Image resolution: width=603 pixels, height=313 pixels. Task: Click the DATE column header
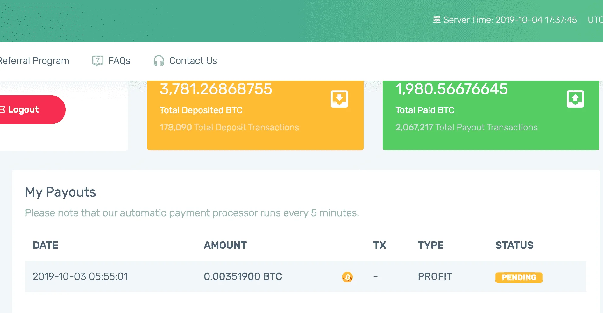pos(46,245)
